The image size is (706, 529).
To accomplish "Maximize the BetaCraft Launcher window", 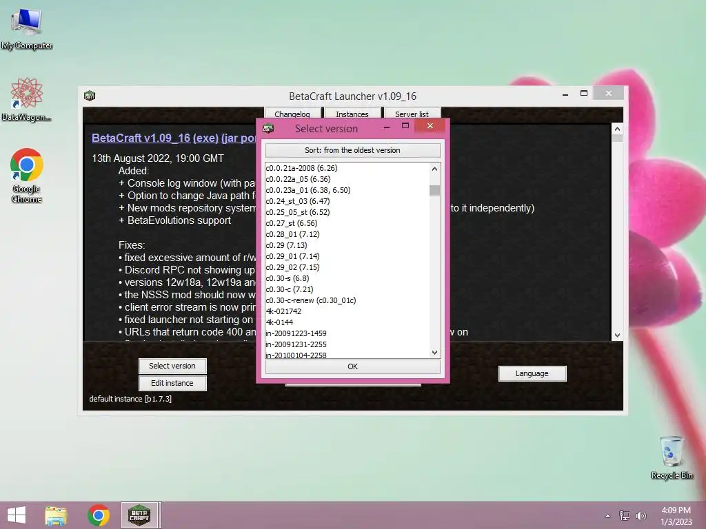I will pyautogui.click(x=584, y=93).
